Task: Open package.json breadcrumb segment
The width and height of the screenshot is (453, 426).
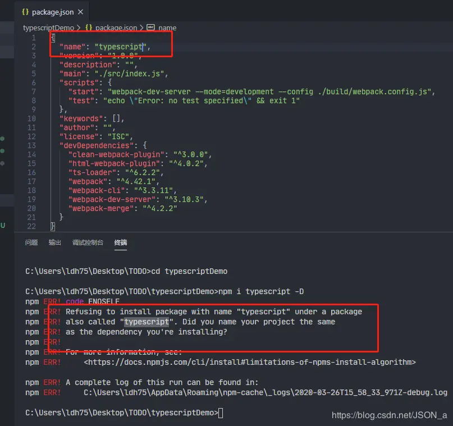Action: 116,28
